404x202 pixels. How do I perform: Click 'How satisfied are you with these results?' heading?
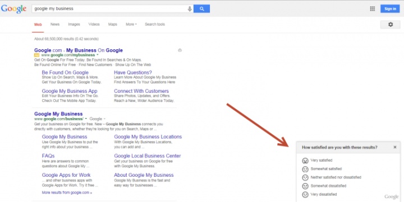(x=339, y=147)
